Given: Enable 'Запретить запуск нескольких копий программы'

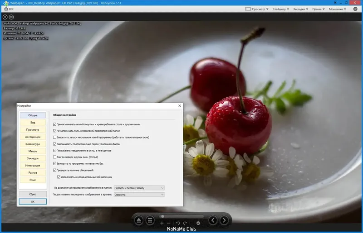Looking at the screenshot, I should click(54, 137).
